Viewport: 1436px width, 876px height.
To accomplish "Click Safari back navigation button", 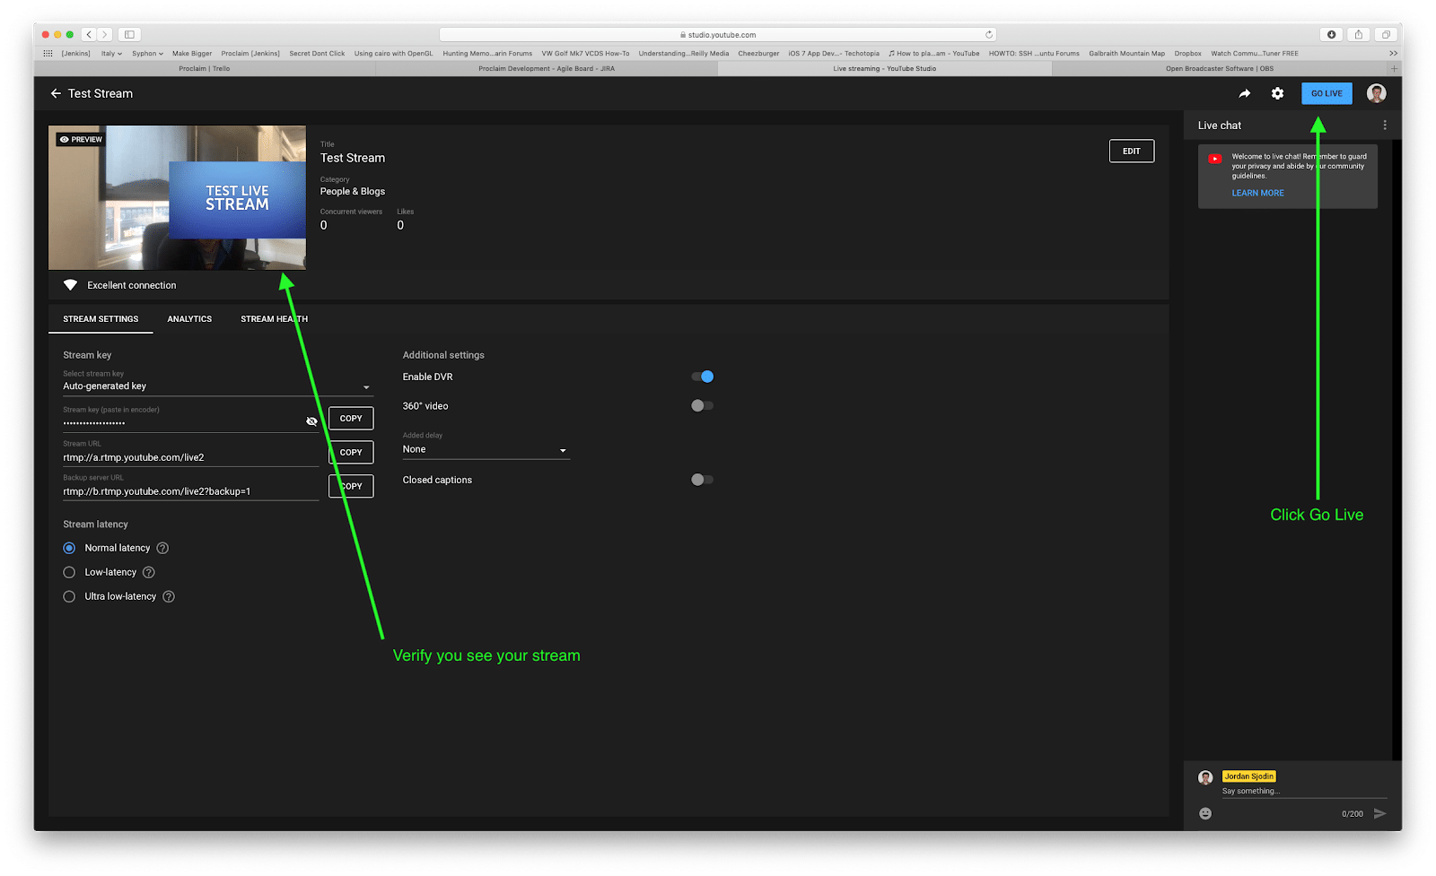I will [x=89, y=34].
